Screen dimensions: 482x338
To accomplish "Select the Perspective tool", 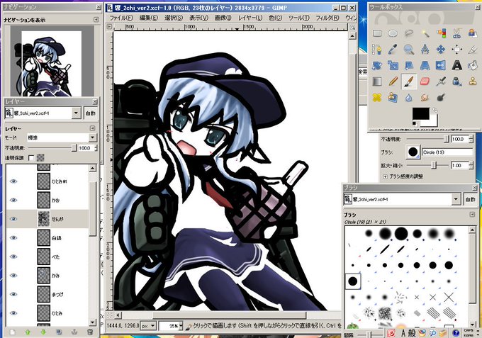I will click(425, 65).
